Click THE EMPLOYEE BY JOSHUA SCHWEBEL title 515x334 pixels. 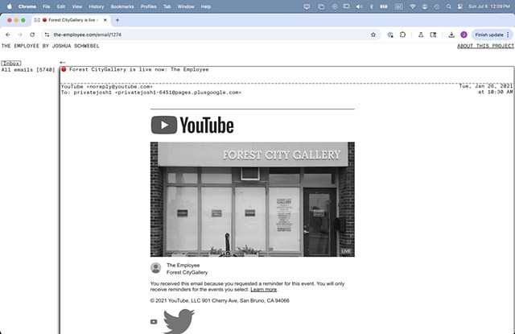[50, 46]
